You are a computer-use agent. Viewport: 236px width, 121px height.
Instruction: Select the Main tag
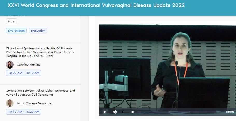(x=11, y=22)
